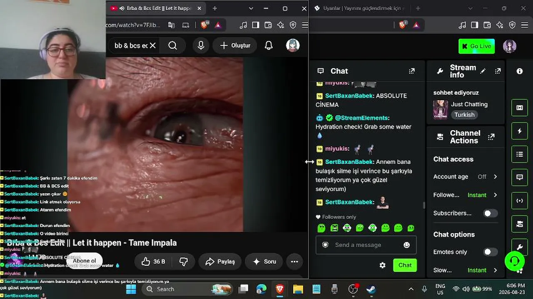The height and width of the screenshot is (299, 533).
Task: Open tab search dropdown in Kick window
Action: [470, 8]
